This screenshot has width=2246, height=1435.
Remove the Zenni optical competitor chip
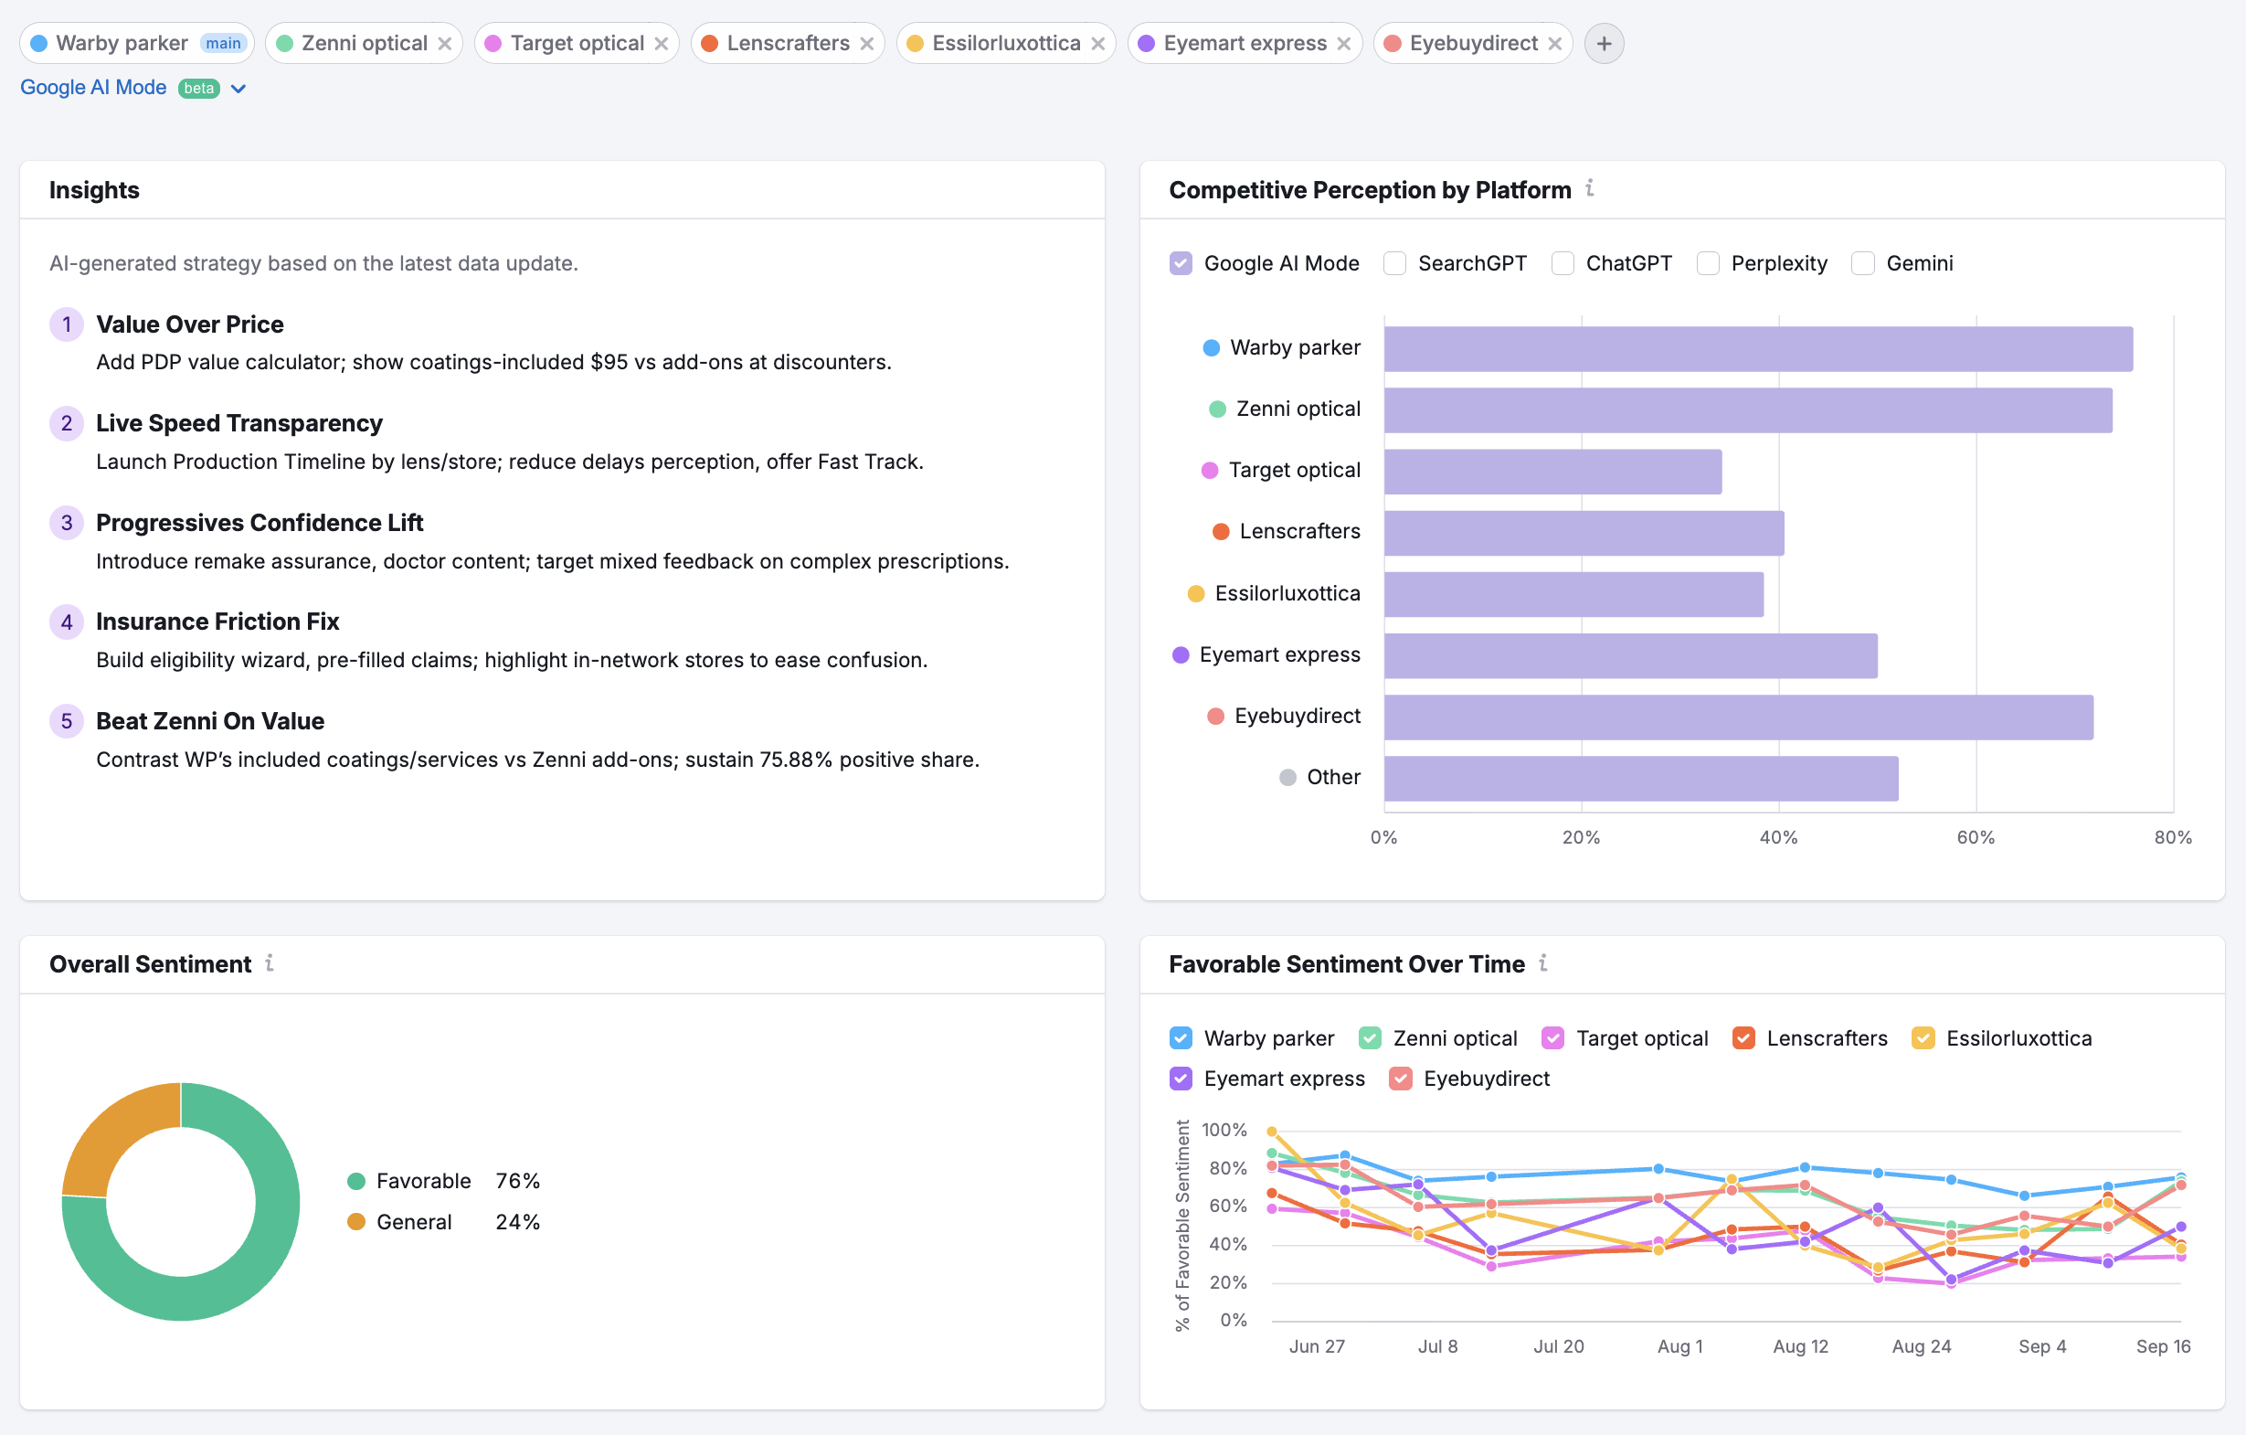[446, 43]
